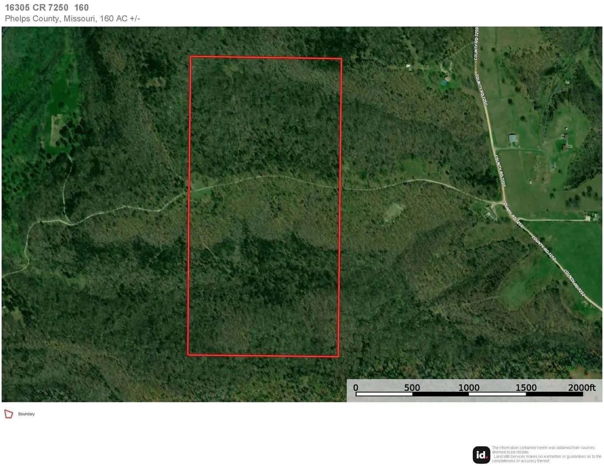Click the red Boundary legend polygon icon
Screen dimensions: 604x466
(x=8, y=414)
